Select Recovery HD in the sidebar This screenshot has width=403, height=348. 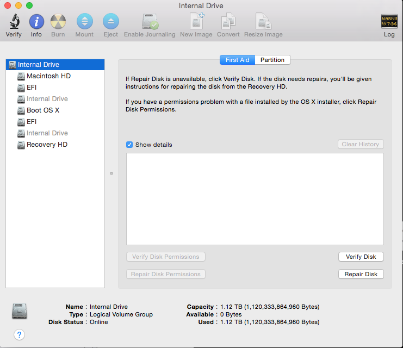55,145
